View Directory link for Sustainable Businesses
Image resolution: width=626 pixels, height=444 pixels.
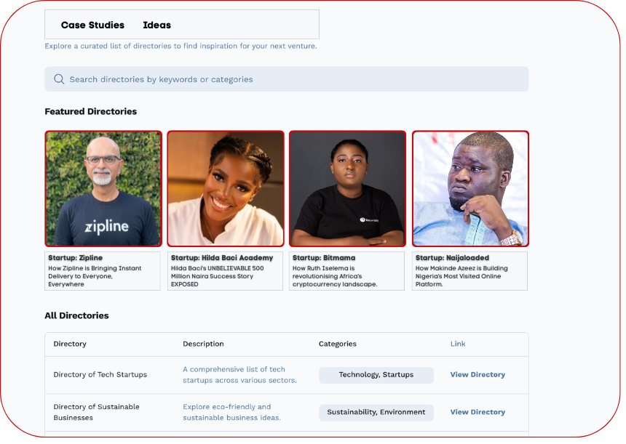pyautogui.click(x=478, y=412)
